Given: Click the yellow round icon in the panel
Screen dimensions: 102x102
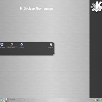Looking at the screenshot, I should 2,101.
